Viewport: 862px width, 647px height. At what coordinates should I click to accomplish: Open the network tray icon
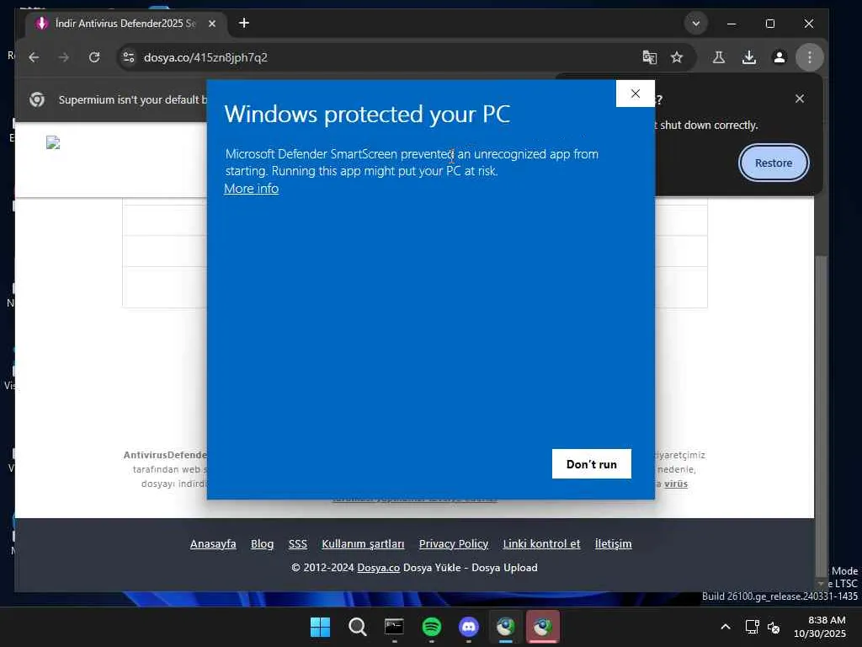(x=752, y=627)
